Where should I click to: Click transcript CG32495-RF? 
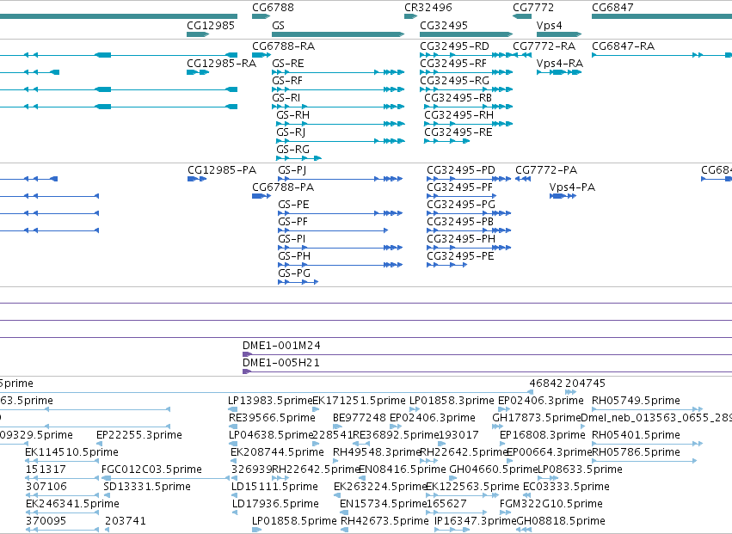tap(452, 64)
